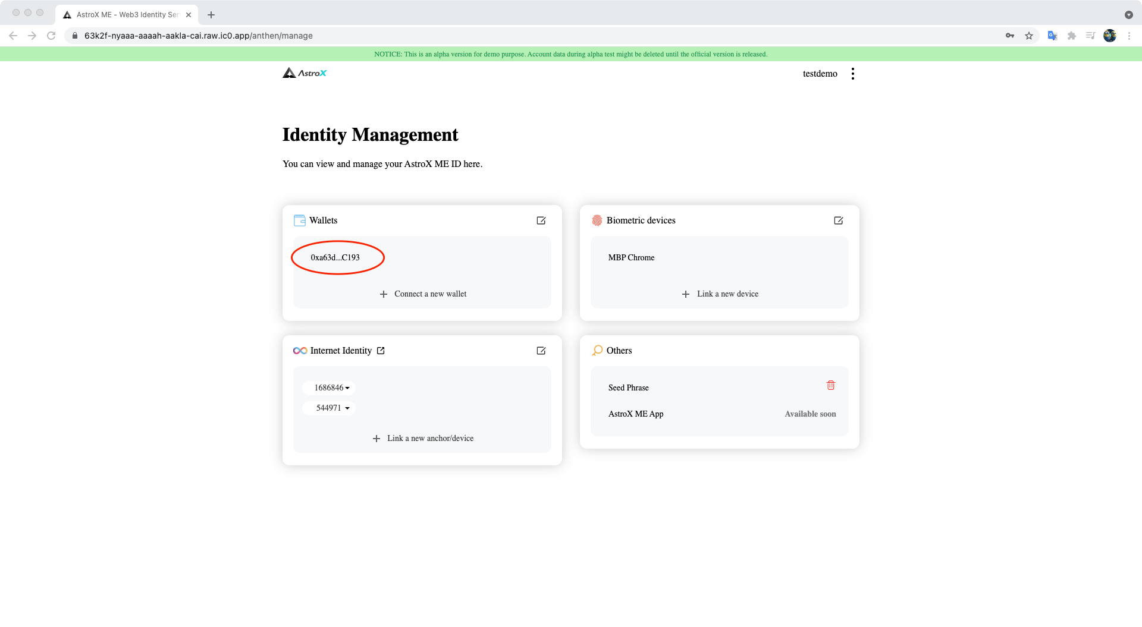The width and height of the screenshot is (1142, 627).
Task: Open the three-dot menu beside testdemo
Action: point(852,74)
